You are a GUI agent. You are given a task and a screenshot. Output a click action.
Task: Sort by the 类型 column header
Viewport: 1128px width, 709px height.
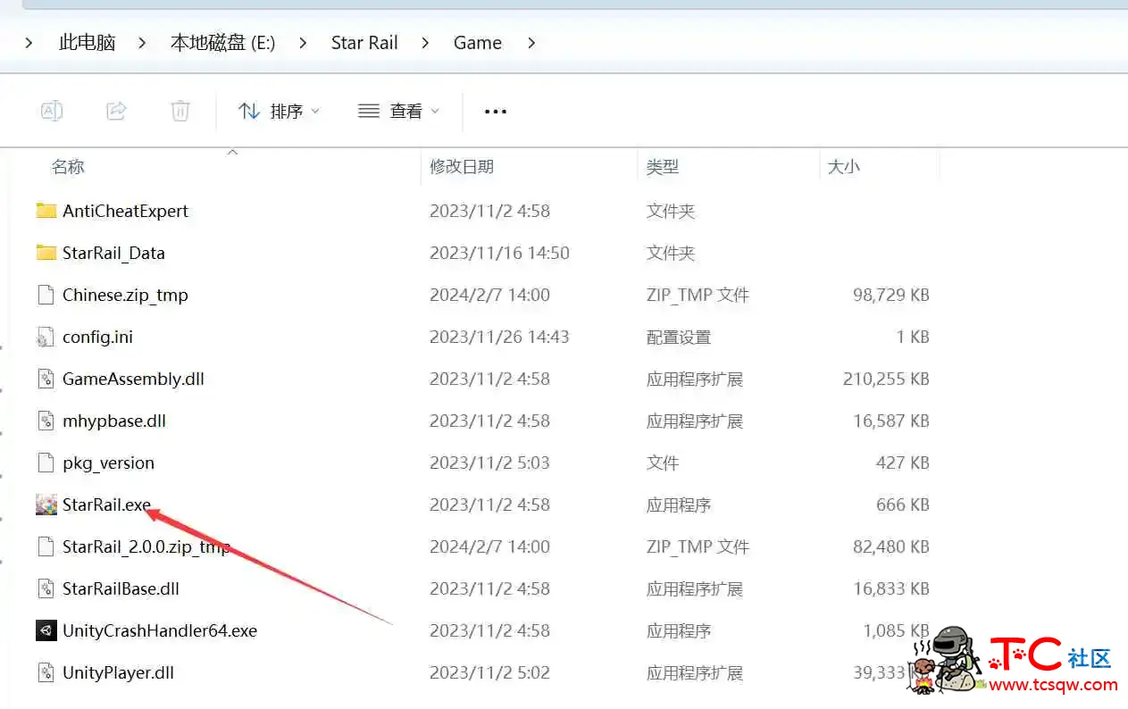(x=663, y=166)
